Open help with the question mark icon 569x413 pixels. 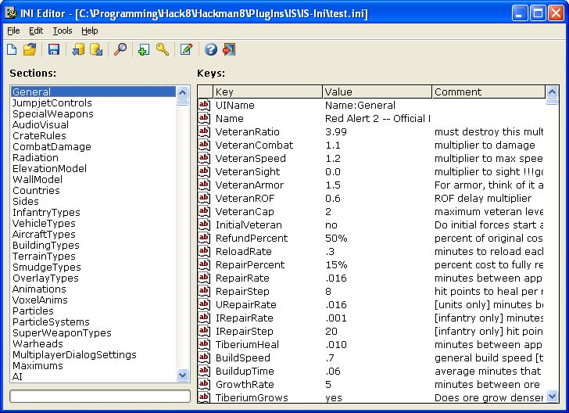pos(210,50)
